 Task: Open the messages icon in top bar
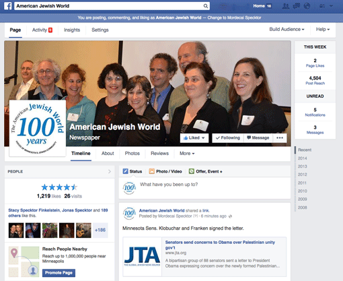(x=297, y=6)
